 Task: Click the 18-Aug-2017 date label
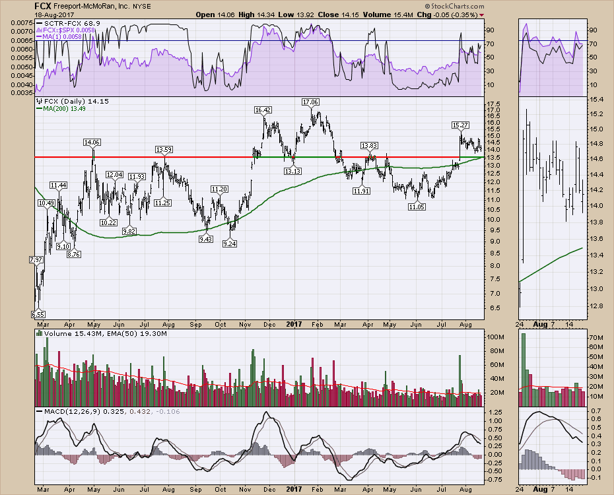[54, 15]
